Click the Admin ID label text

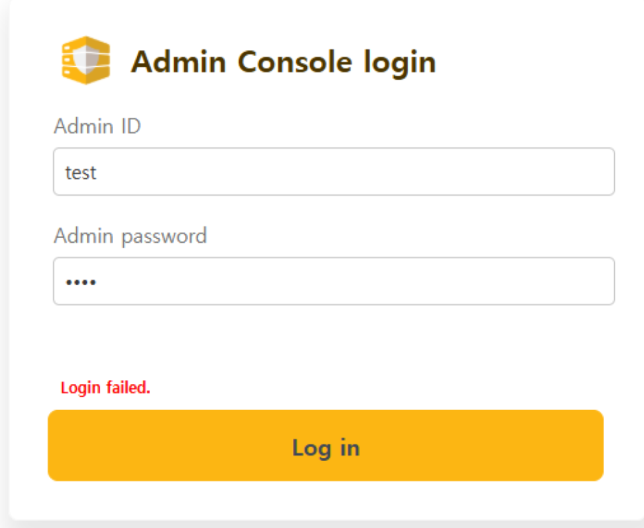coord(97,126)
